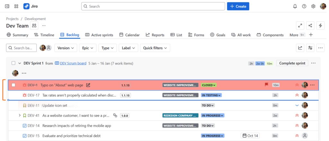Open the notifications bell icon
The image size is (329, 141).
coord(295,6)
